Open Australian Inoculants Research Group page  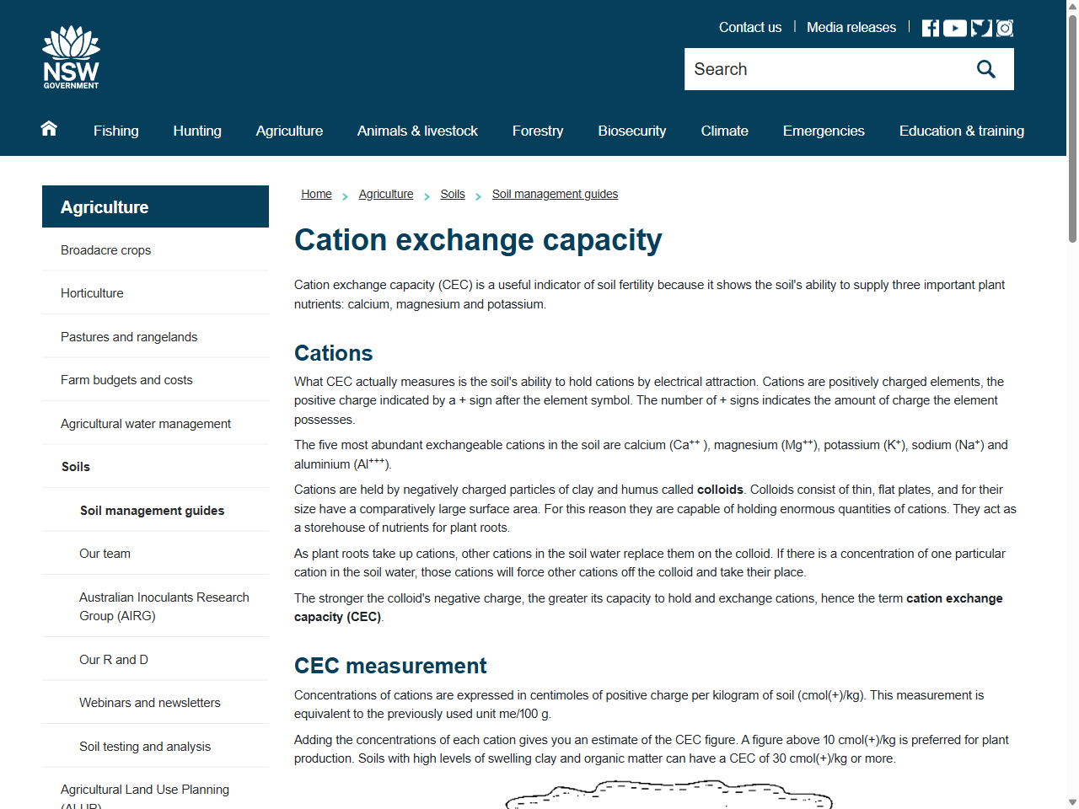tap(164, 606)
